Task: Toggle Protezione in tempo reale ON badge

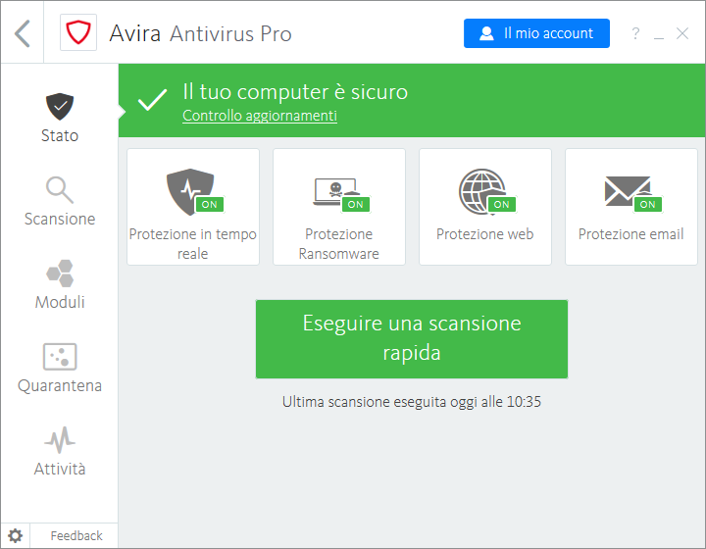Action: [x=208, y=205]
